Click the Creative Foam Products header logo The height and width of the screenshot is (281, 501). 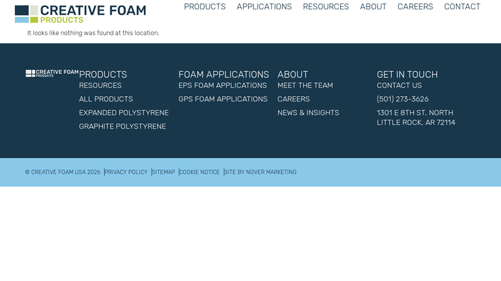80,14
